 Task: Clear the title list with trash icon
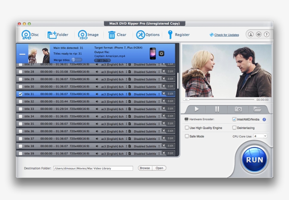point(111,35)
